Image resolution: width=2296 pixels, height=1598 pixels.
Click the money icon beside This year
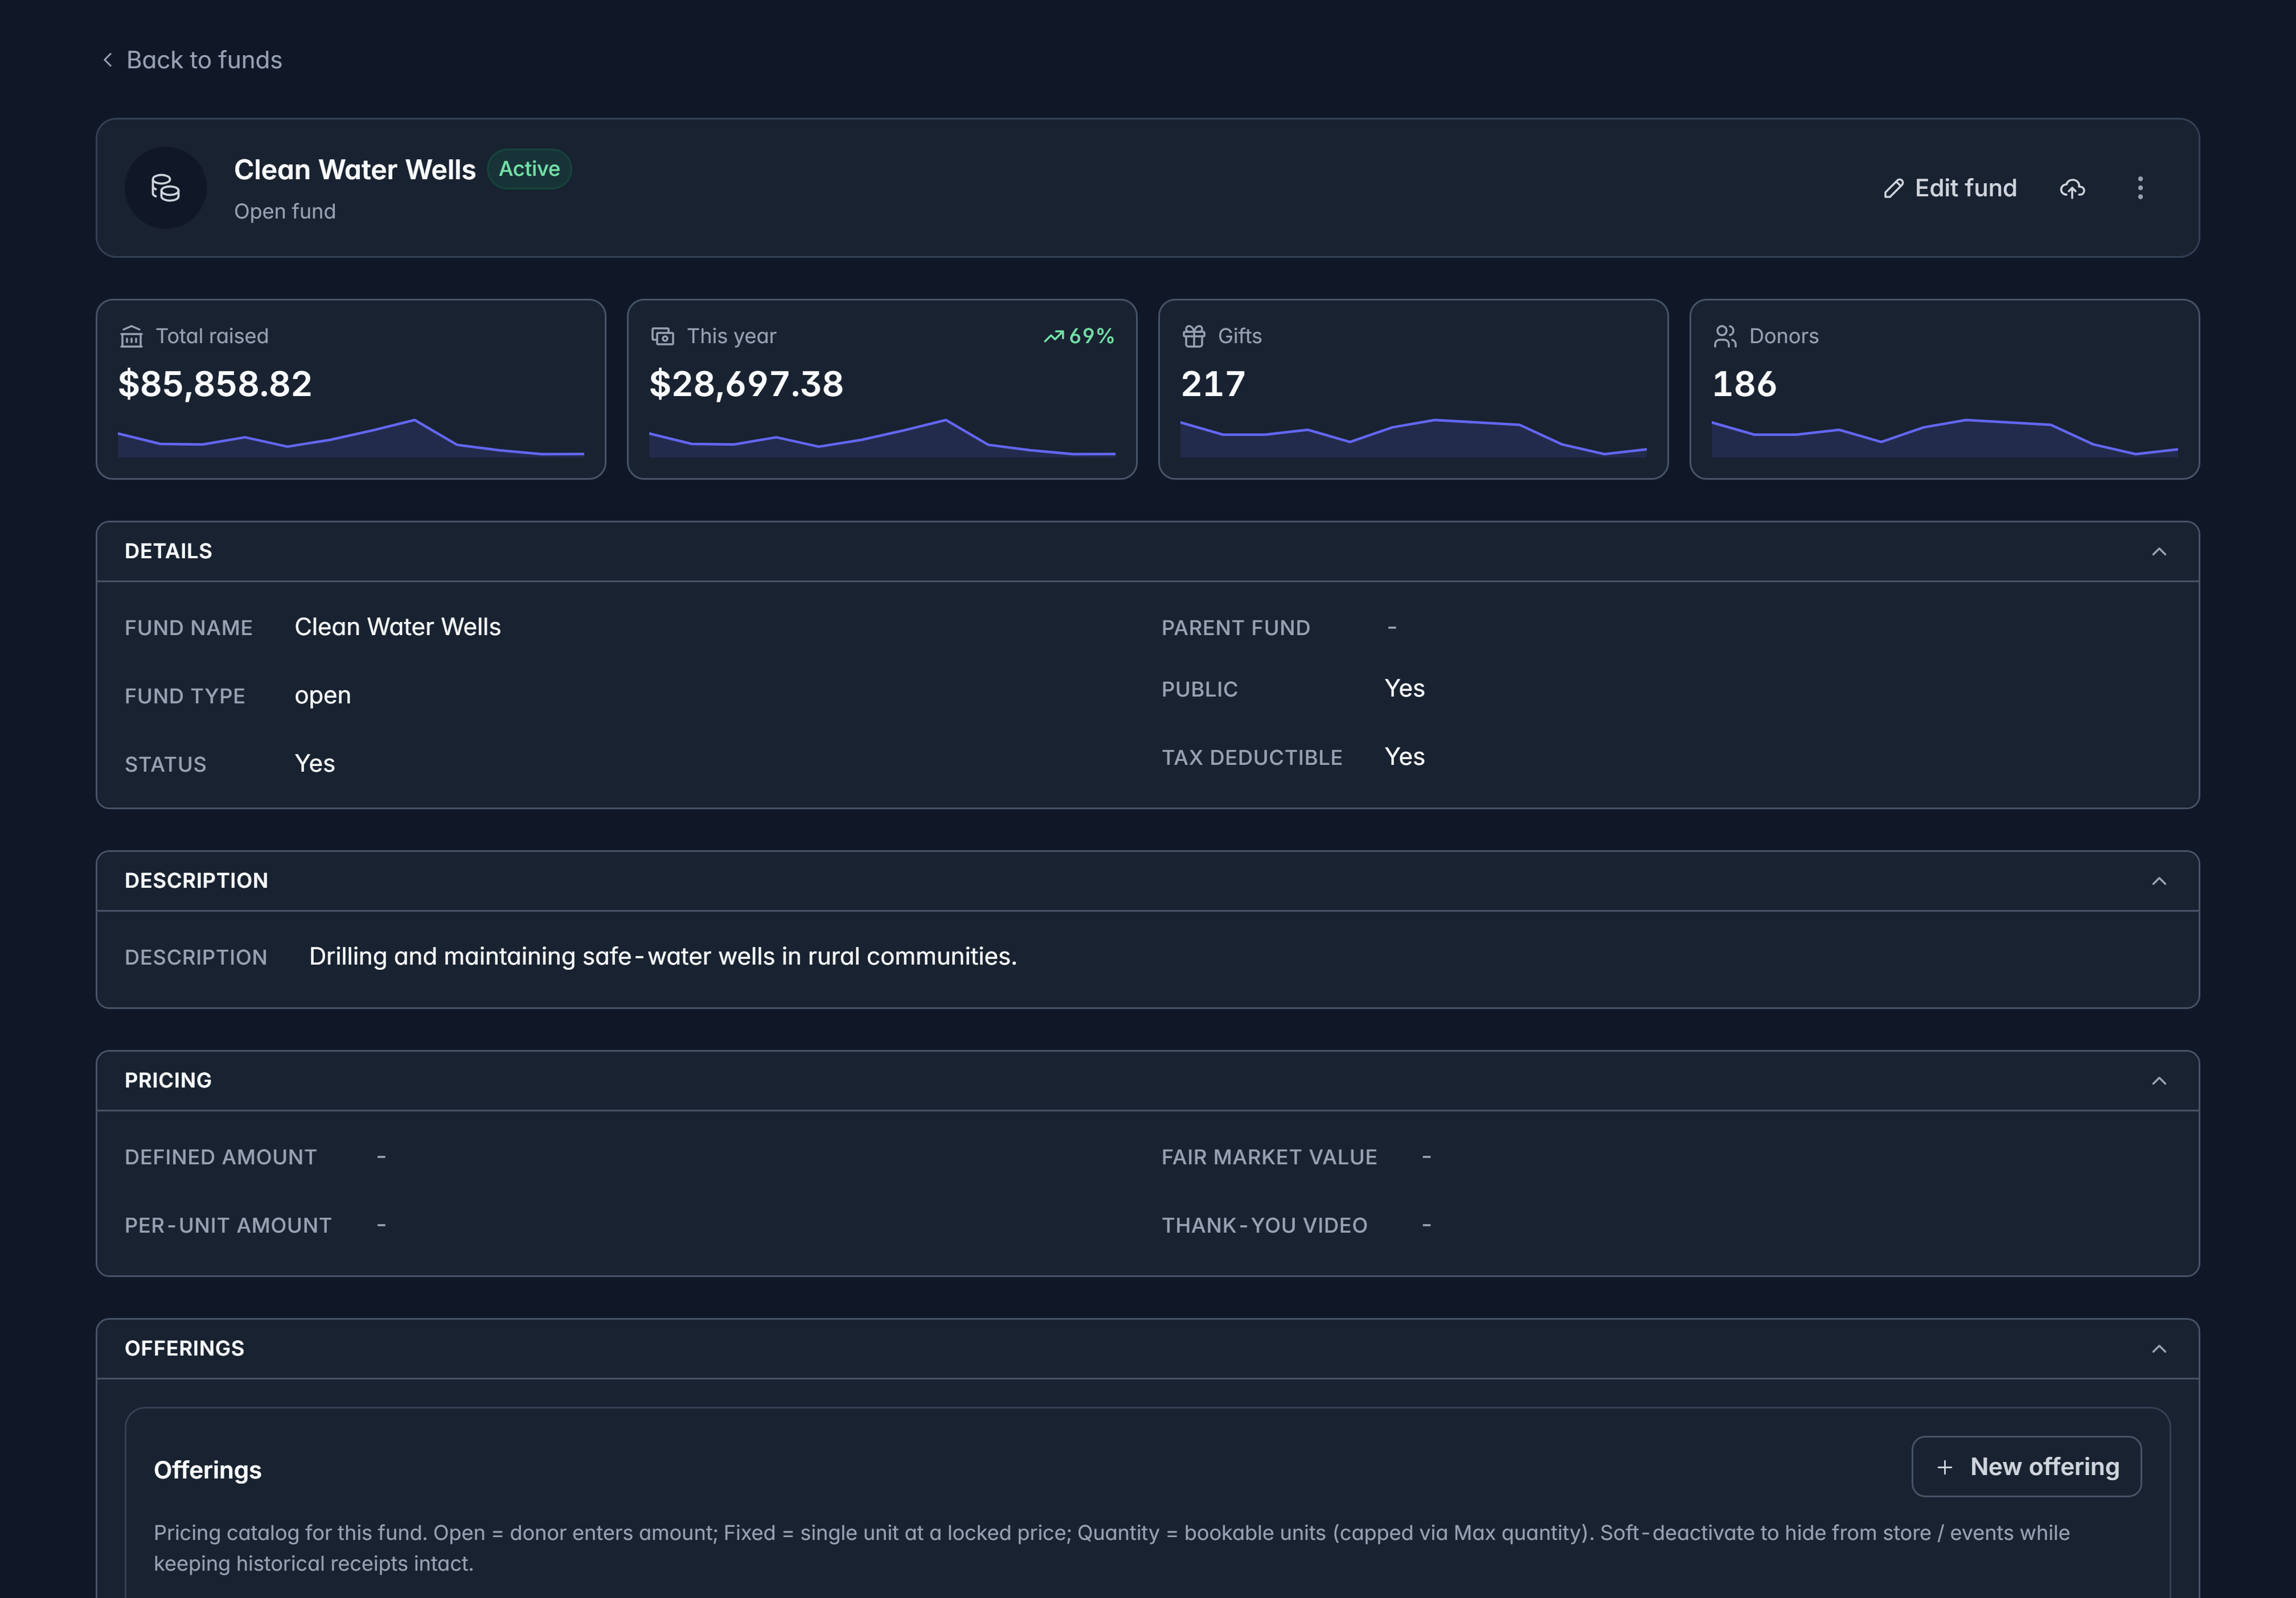662,337
